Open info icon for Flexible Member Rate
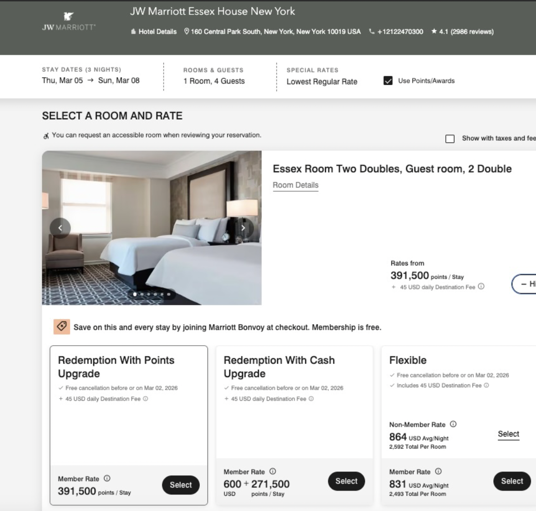Image resolution: width=536 pixels, height=511 pixels. pyautogui.click(x=438, y=471)
